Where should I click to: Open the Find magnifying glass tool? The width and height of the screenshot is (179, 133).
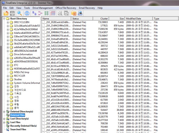pos(19,13)
